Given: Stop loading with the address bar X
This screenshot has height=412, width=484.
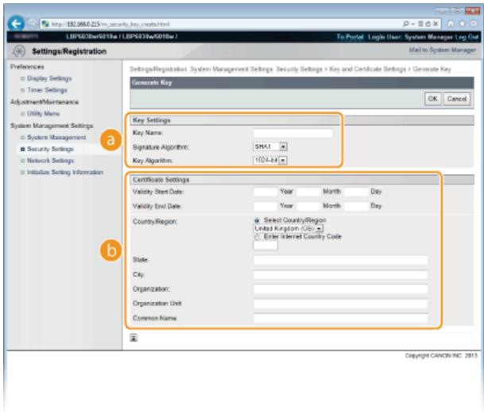Looking at the screenshot, I should (436, 24).
